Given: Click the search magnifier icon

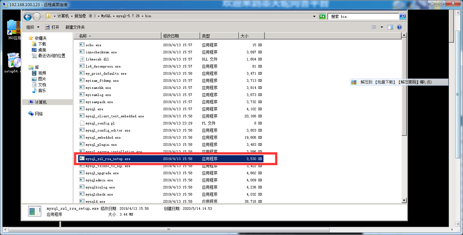Looking at the screenshot, I should point(402,16).
